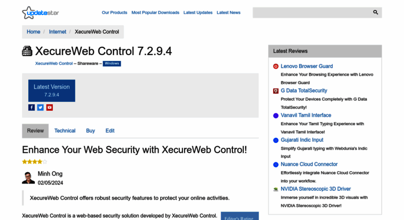This screenshot has width=404, height=220.
Task: Click the XecureWeb Control printer-like app icon
Action: click(27, 51)
